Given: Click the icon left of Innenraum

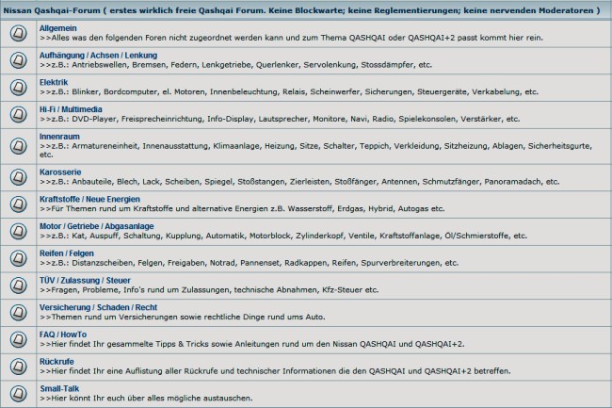Looking at the screenshot, I should (18, 145).
